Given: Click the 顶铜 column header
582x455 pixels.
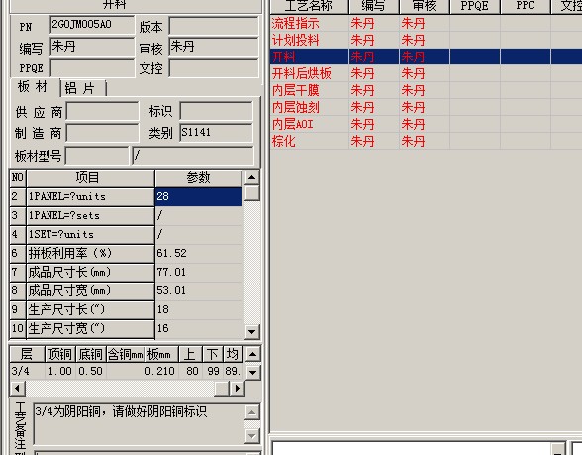Looking at the screenshot, I should coord(60,354).
